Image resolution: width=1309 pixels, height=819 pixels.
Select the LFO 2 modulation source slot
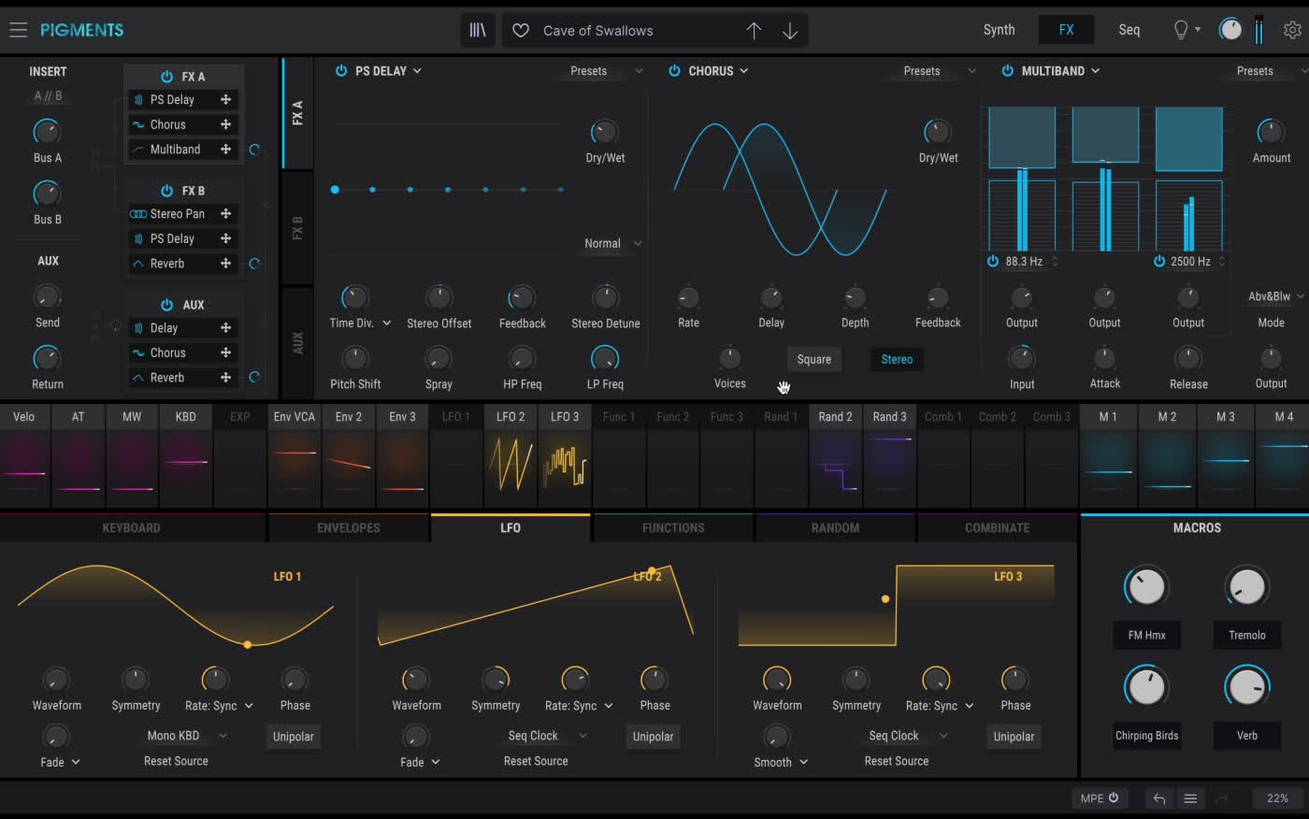511,456
